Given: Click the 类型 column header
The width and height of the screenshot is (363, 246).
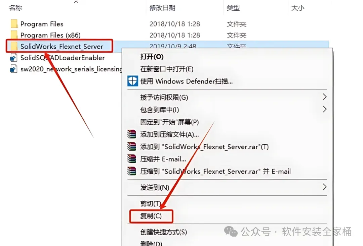Looking at the screenshot, I should click(233, 8).
